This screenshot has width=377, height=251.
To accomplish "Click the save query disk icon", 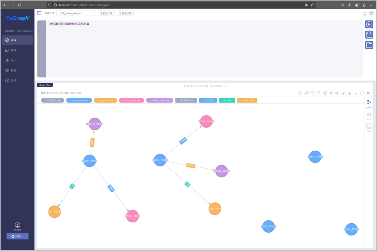I will click(369, 35).
